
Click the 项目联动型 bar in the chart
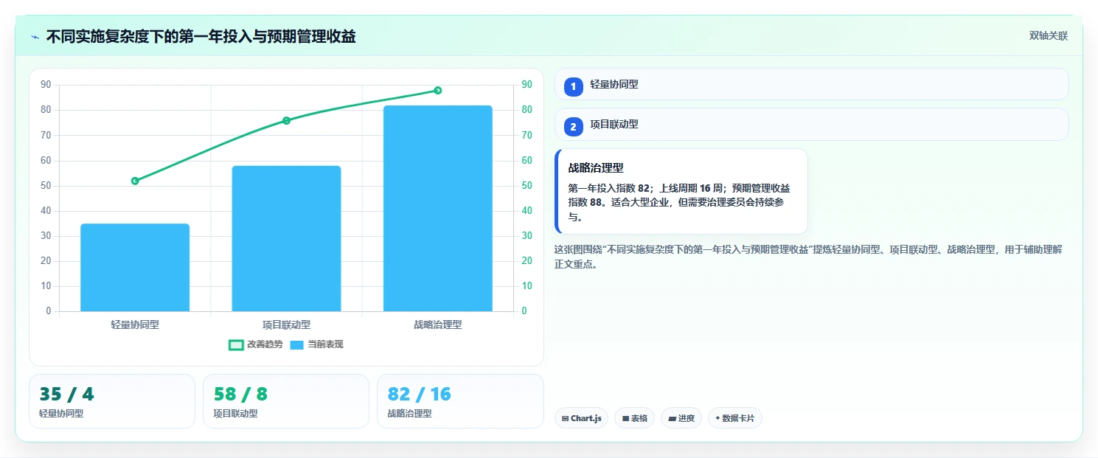[x=286, y=238]
